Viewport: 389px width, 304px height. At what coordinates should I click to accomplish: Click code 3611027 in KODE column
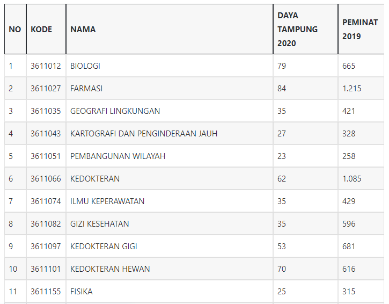[46, 89]
